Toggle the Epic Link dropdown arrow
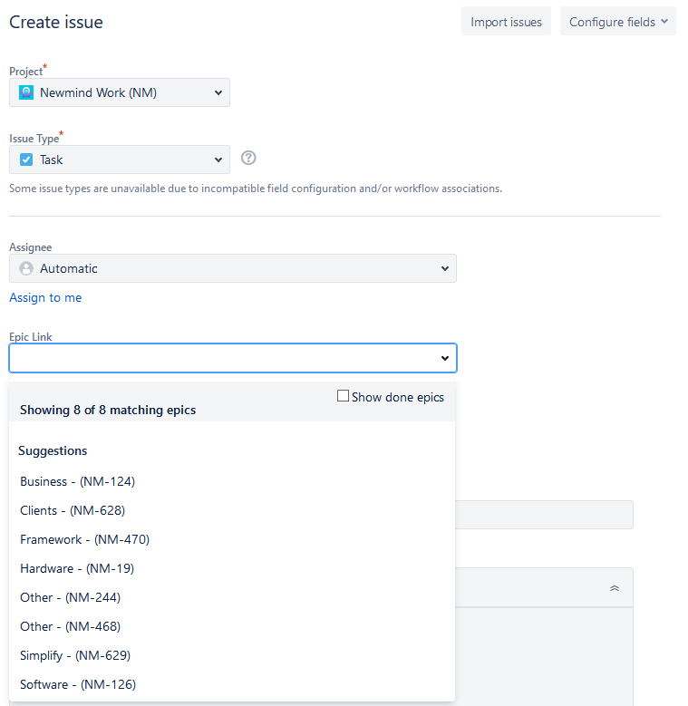 [x=445, y=358]
